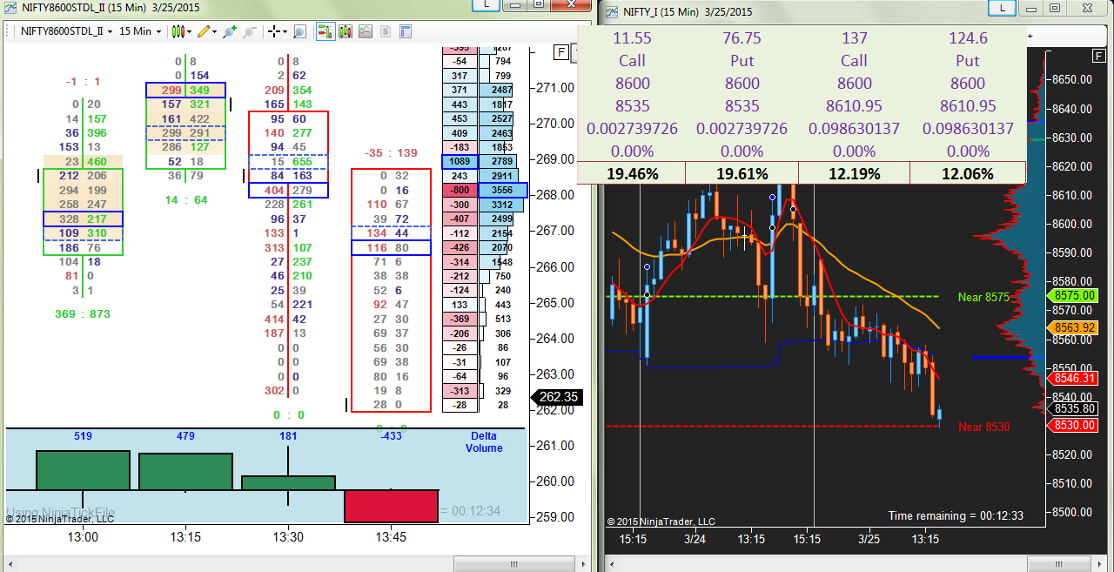
Task: Click the greyed zoom out icon
Action: click(249, 31)
